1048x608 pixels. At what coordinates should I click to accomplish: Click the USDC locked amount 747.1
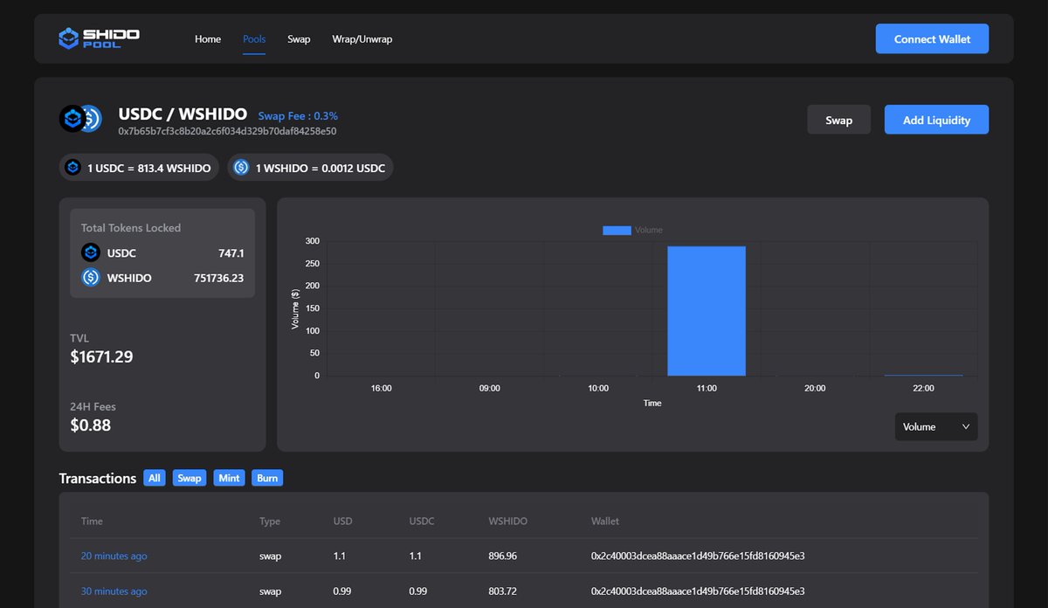point(231,253)
